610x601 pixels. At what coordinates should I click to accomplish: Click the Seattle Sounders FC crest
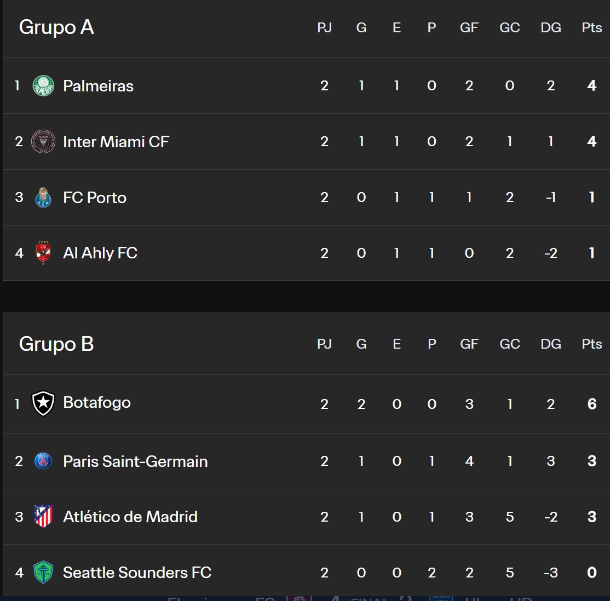pos(43,573)
